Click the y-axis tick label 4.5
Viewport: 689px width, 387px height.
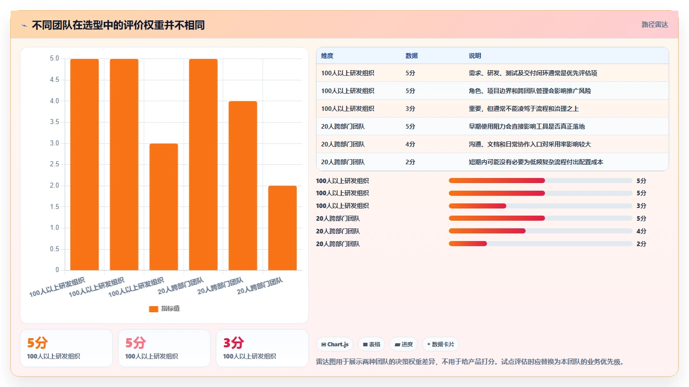point(54,80)
